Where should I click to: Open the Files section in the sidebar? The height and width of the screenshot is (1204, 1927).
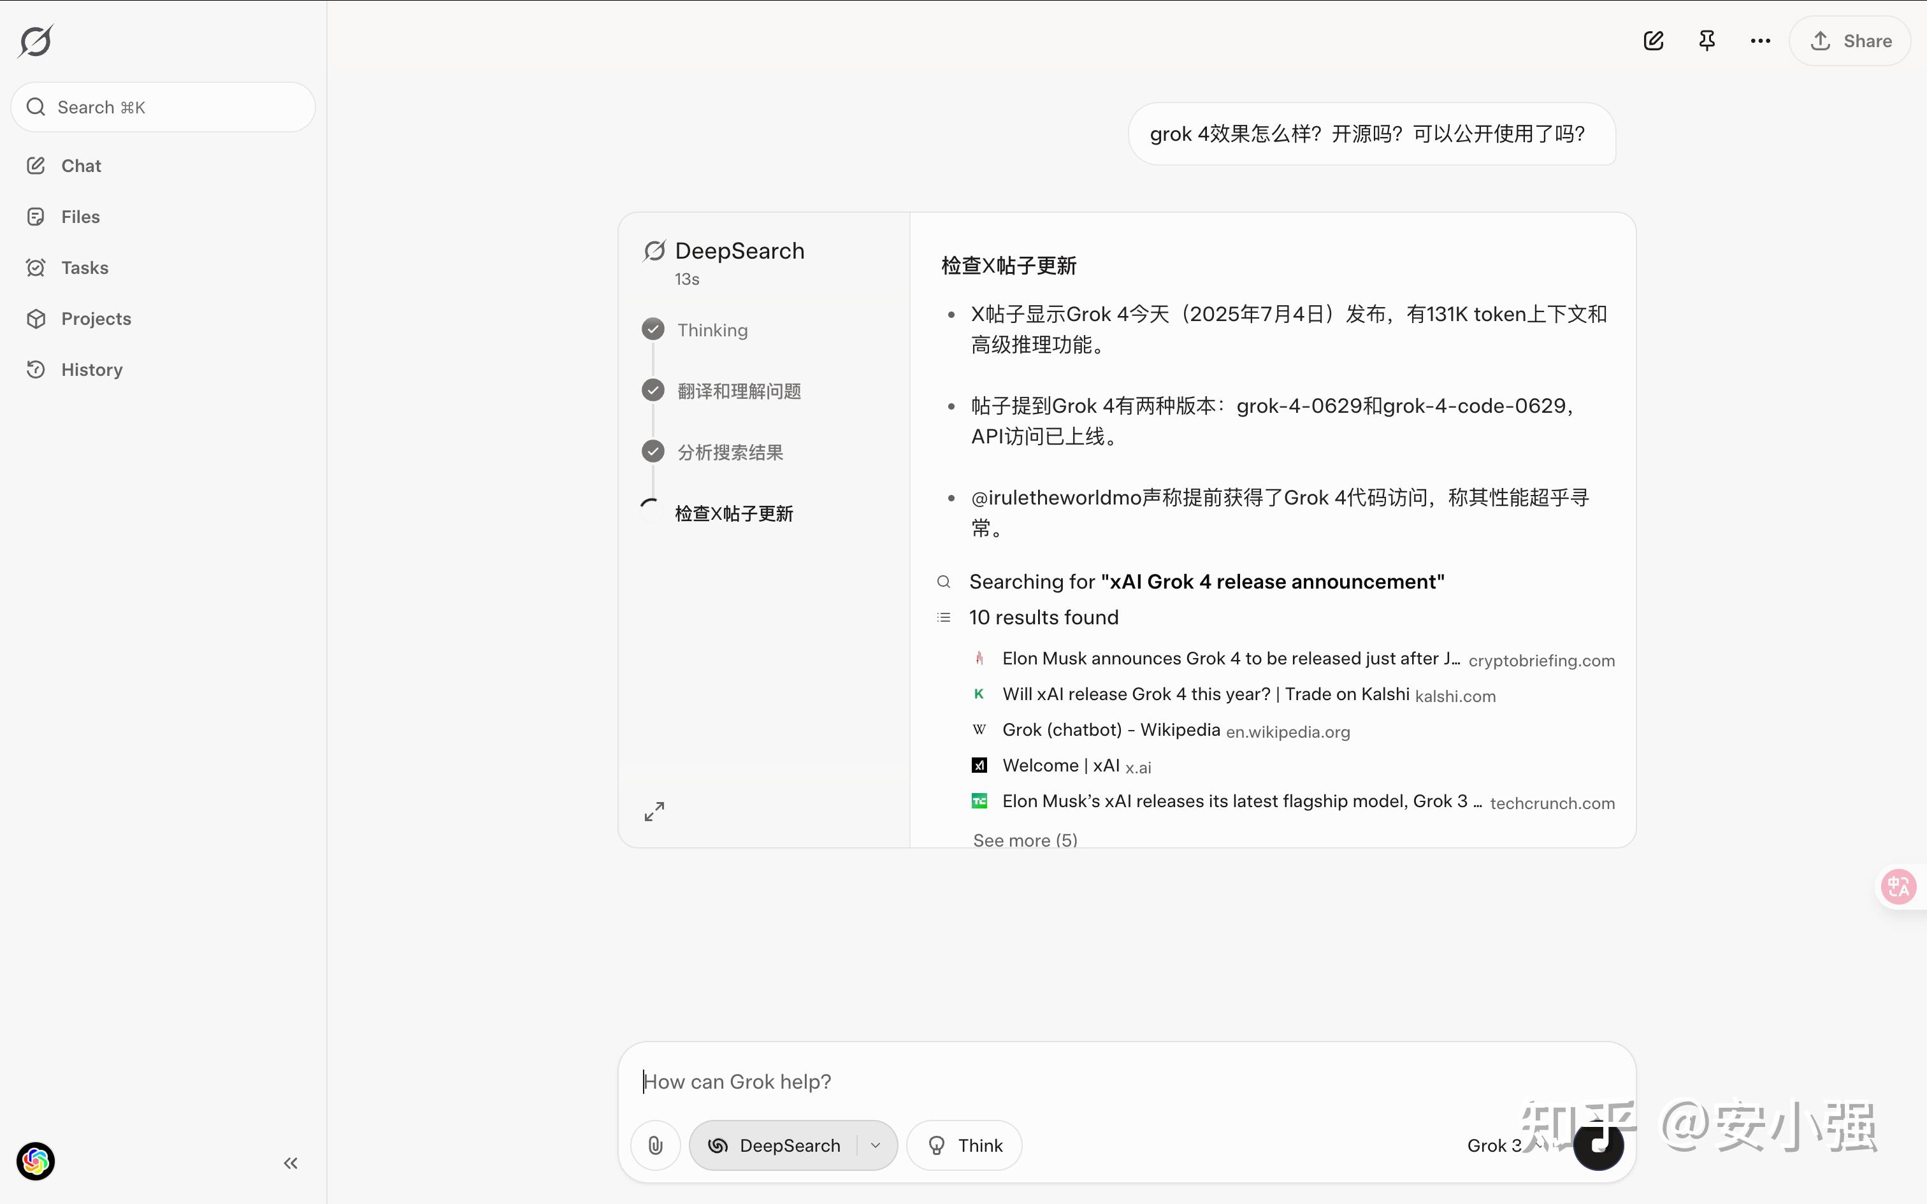coord(80,216)
